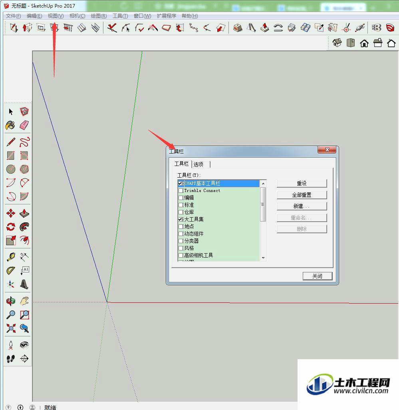This screenshot has height=410, width=399.
Task: Switch to the Iso view house icon
Action: coord(337,43)
